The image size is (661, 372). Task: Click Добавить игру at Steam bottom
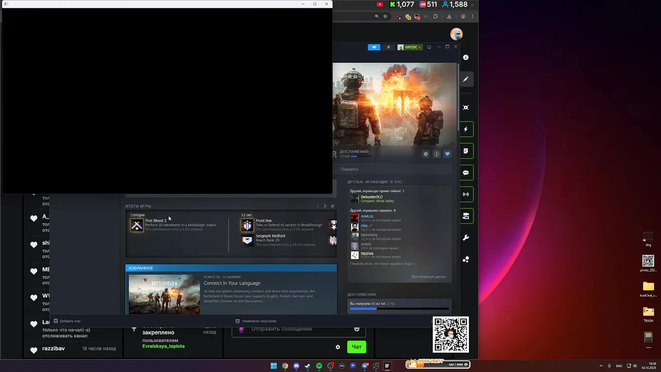[67, 321]
